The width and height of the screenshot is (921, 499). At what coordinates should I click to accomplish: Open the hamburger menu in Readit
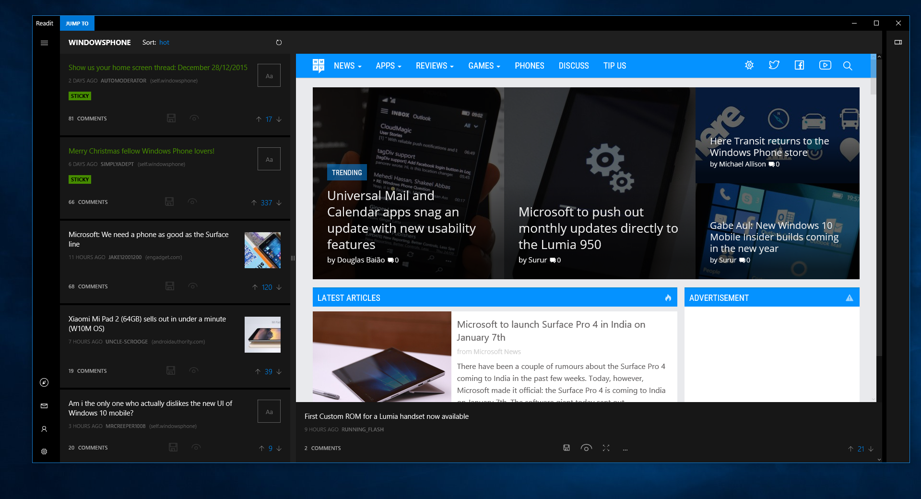click(x=44, y=43)
